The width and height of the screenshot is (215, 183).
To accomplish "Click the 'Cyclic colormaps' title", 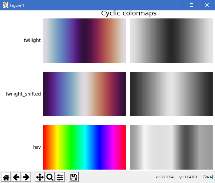I will (129, 13).
